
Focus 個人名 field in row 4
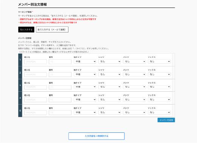coord(36,100)
